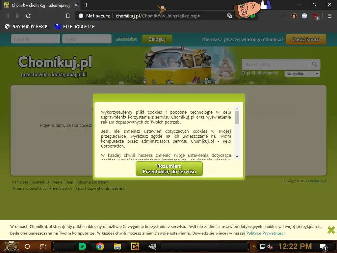Focus the Hasło password field
The height and width of the screenshot is (253, 337).
click(x=87, y=39)
